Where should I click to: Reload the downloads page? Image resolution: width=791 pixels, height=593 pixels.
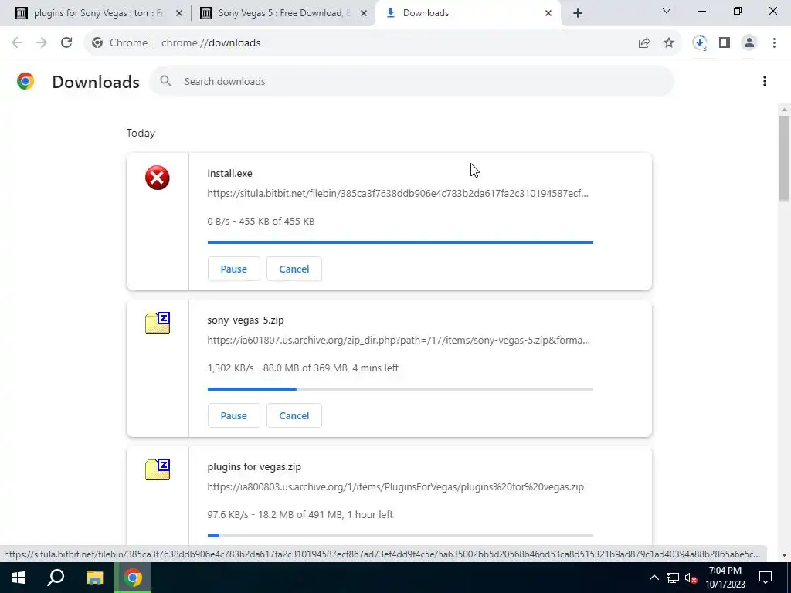66,43
